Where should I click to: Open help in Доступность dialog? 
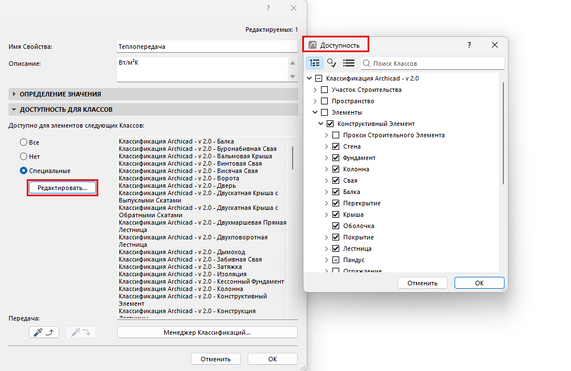pos(469,45)
